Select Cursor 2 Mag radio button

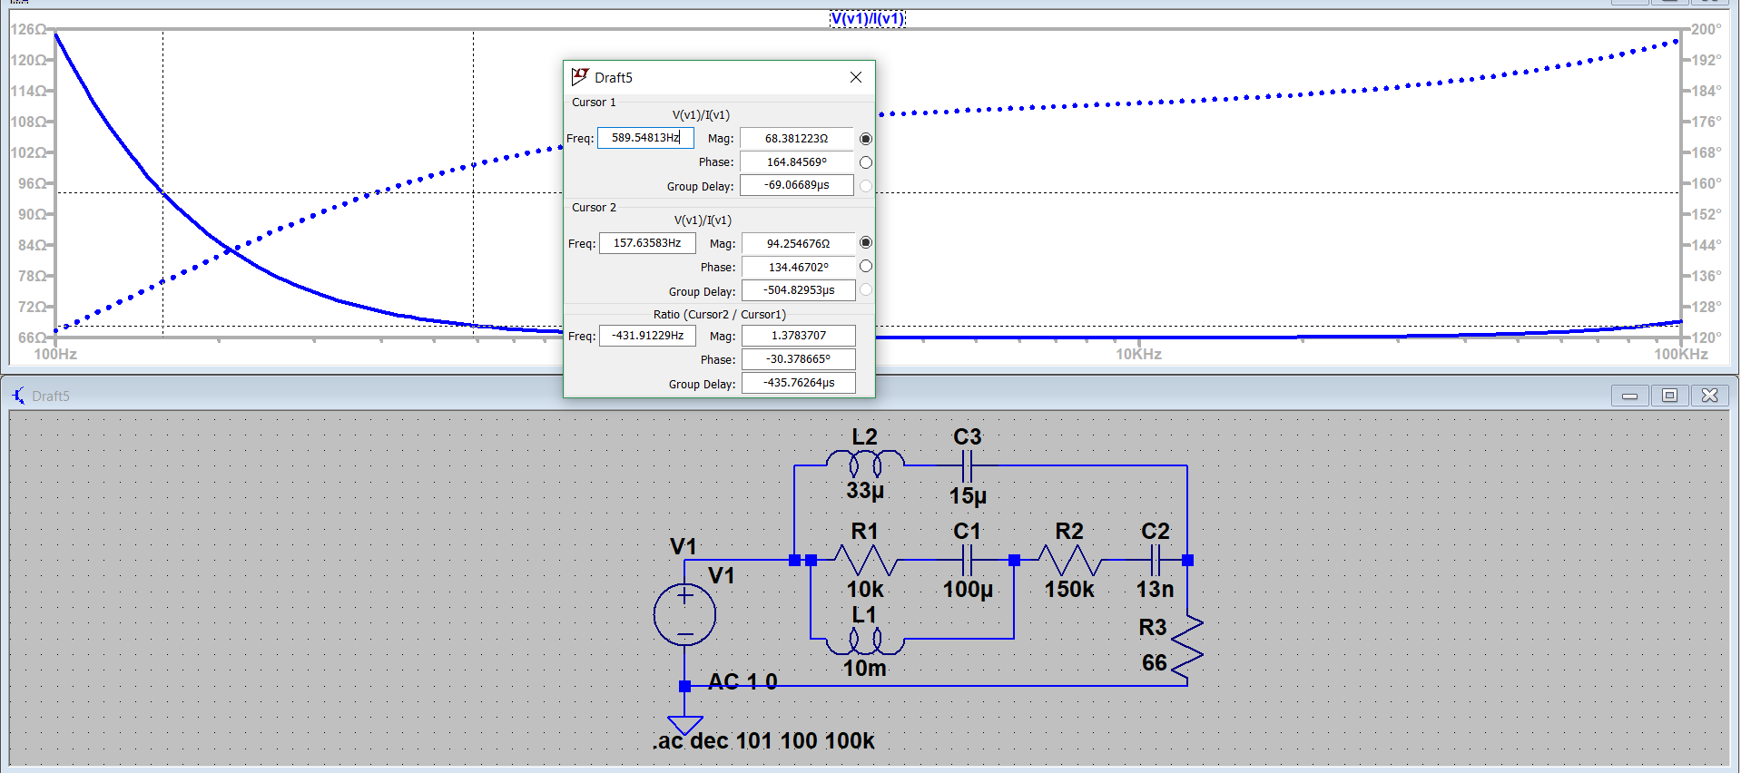coord(866,242)
